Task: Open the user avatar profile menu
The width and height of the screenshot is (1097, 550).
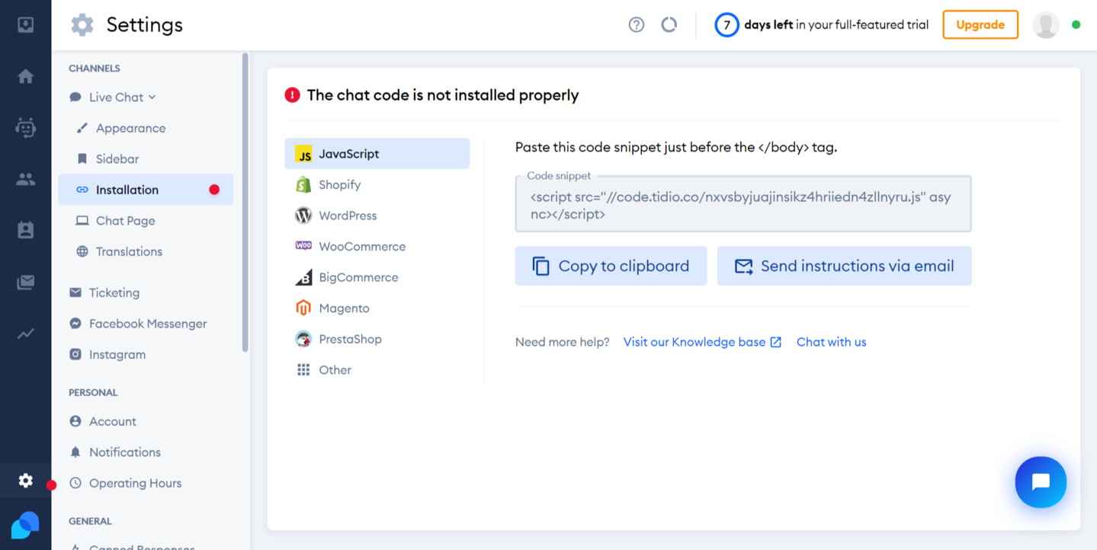Action: pyautogui.click(x=1046, y=24)
